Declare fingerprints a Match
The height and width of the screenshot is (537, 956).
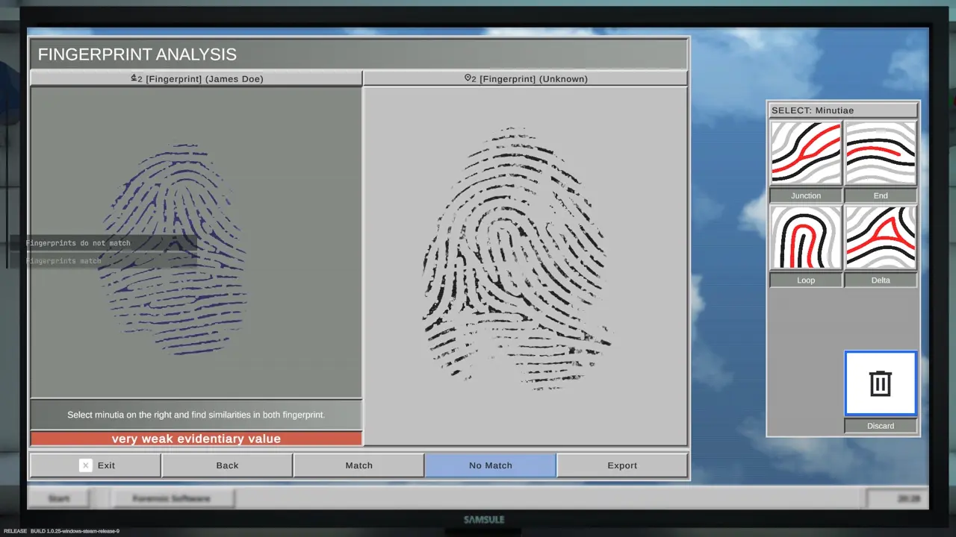coord(358,465)
